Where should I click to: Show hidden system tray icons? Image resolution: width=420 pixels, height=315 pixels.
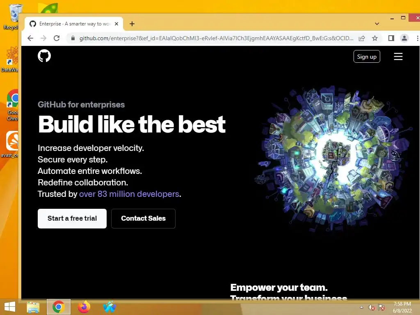tap(362, 307)
